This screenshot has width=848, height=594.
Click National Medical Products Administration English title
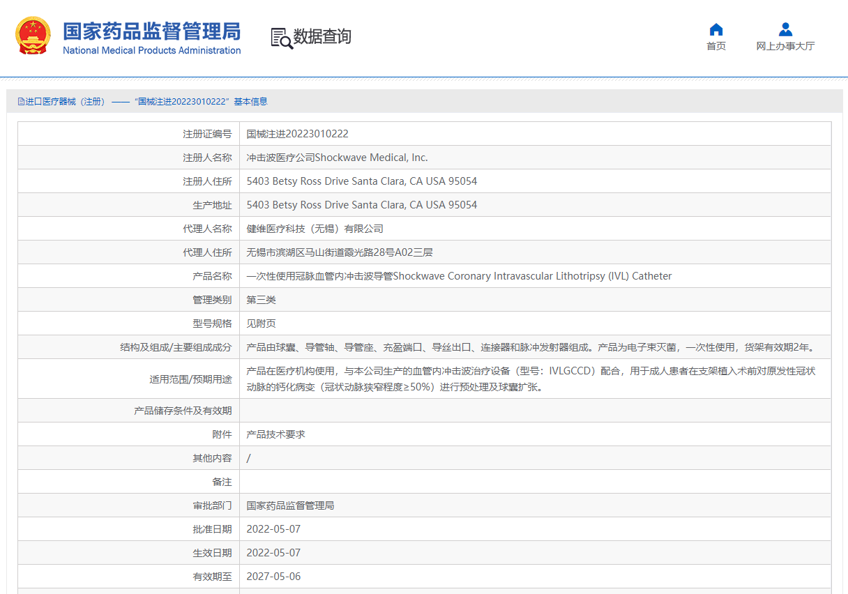151,51
